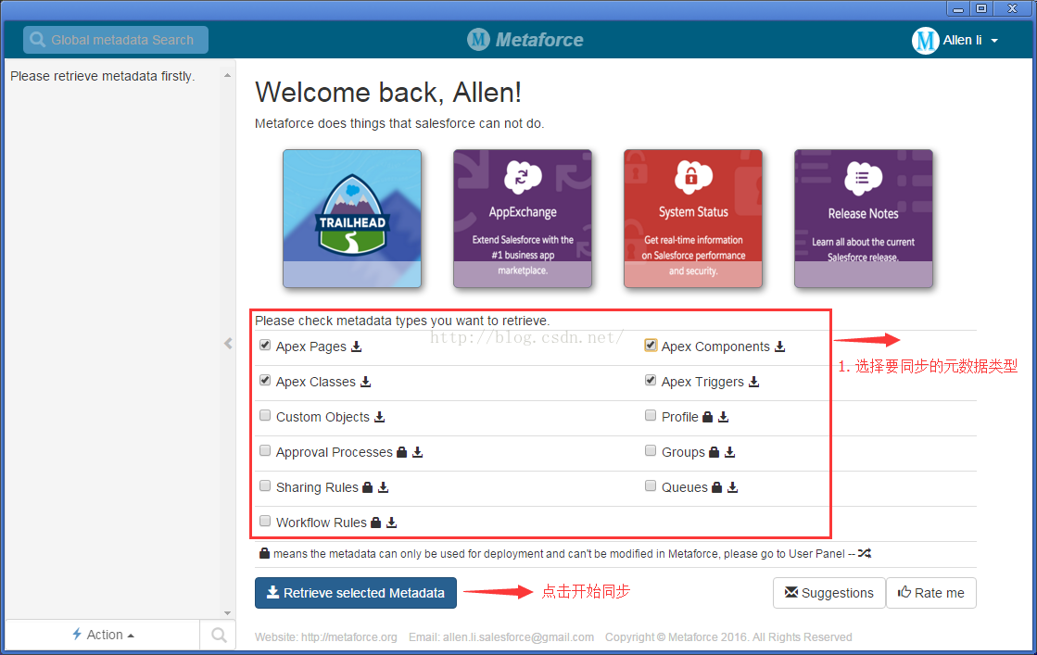
Task: Click the download icon next to Apex Triggers
Action: point(754,382)
